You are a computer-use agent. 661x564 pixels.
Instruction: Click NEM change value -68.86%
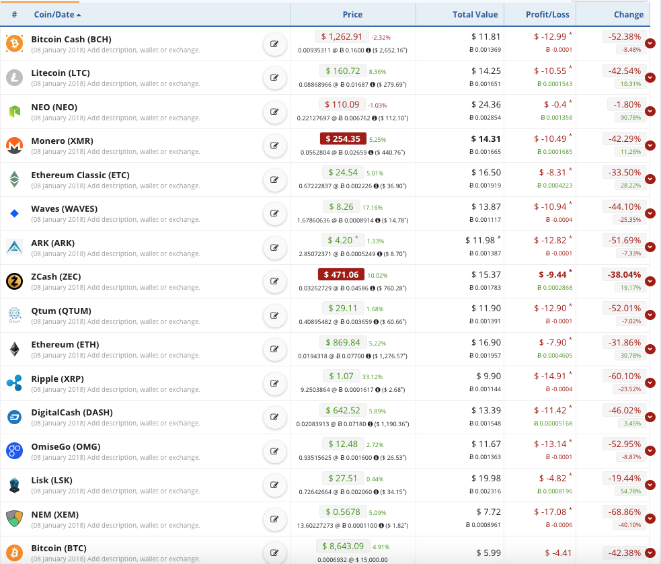[624, 512]
